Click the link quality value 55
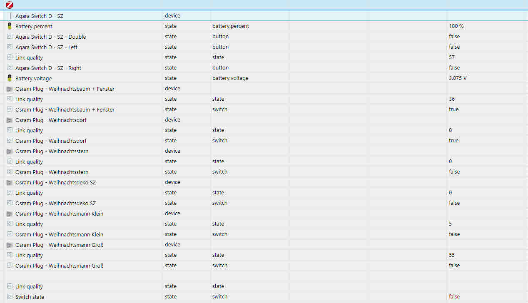The image size is (528, 303). click(x=452, y=255)
